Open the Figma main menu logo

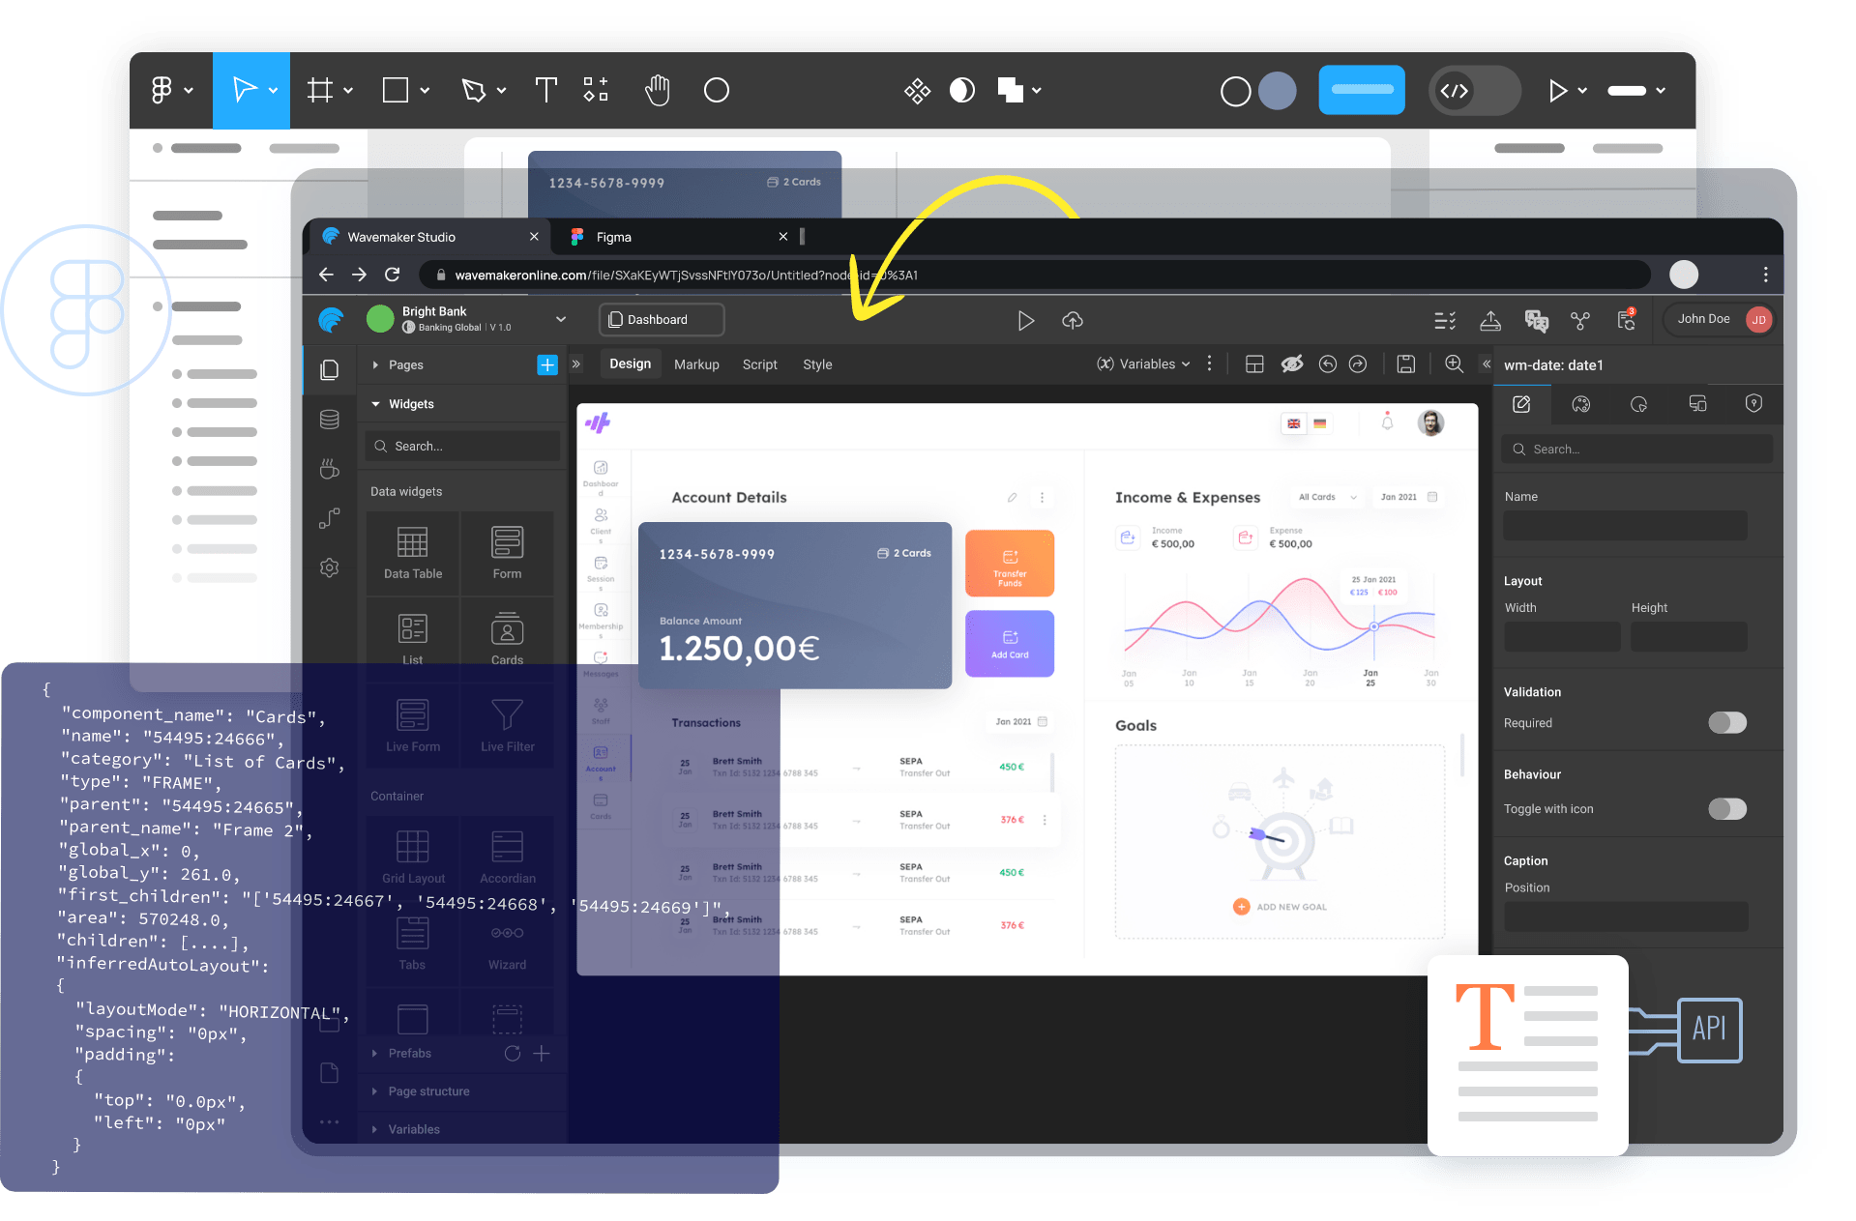pos(162,90)
